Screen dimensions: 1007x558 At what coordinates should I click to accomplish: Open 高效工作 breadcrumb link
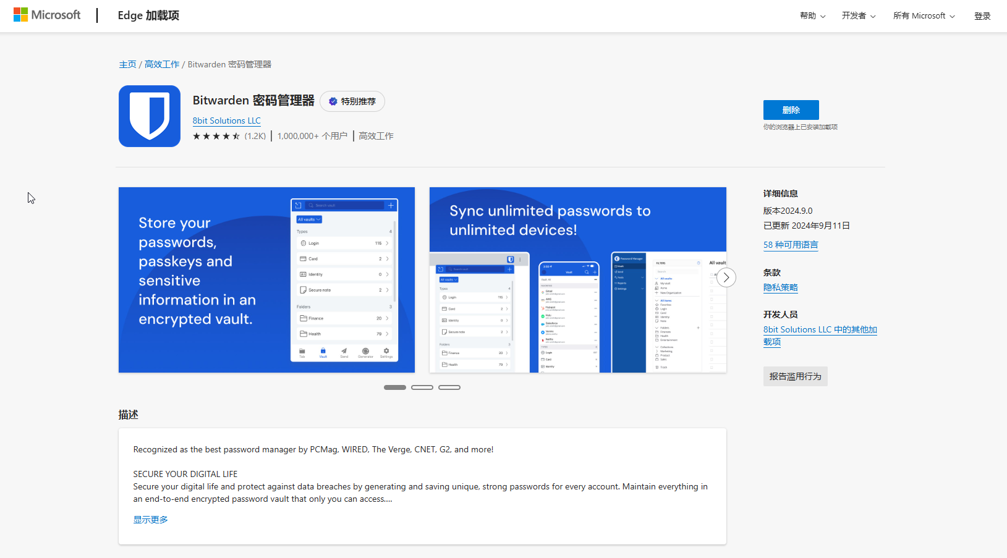162,64
